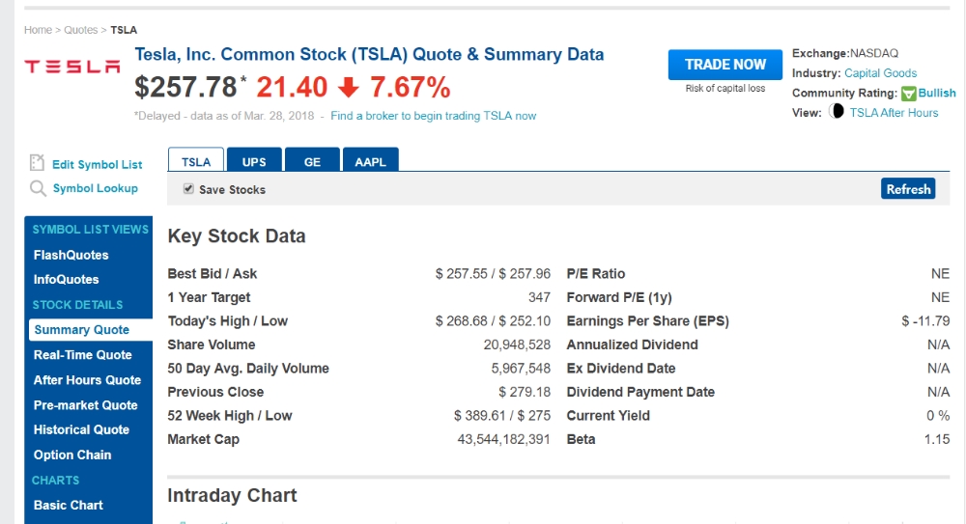
Task: Click the Refresh button
Action: 908,189
